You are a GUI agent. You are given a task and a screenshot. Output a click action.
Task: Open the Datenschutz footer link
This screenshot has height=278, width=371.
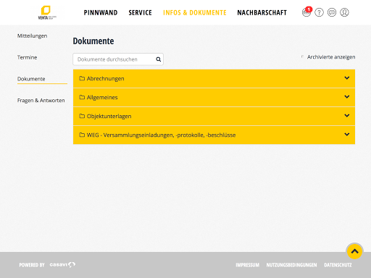point(338,265)
